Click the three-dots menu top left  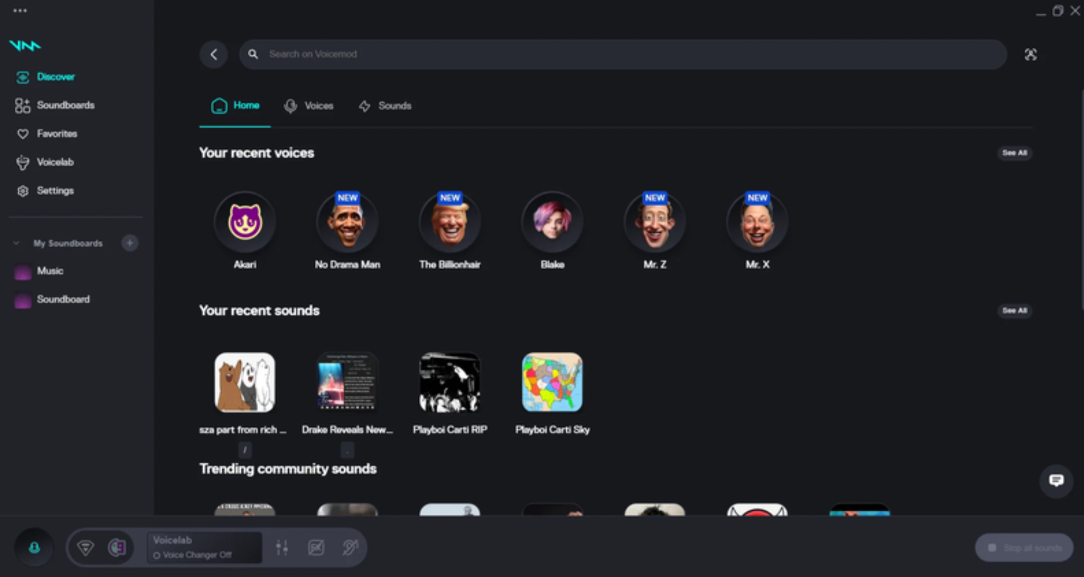(x=21, y=10)
